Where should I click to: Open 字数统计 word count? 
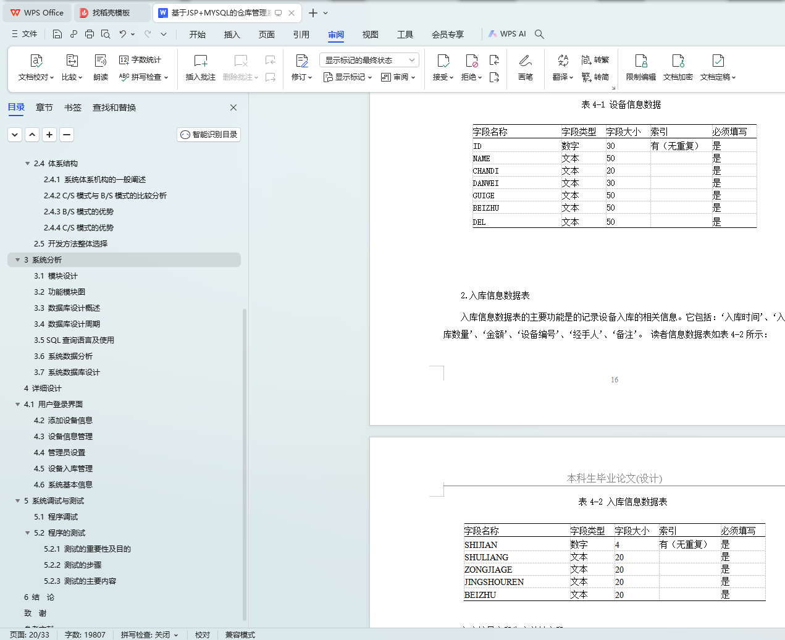pos(140,60)
